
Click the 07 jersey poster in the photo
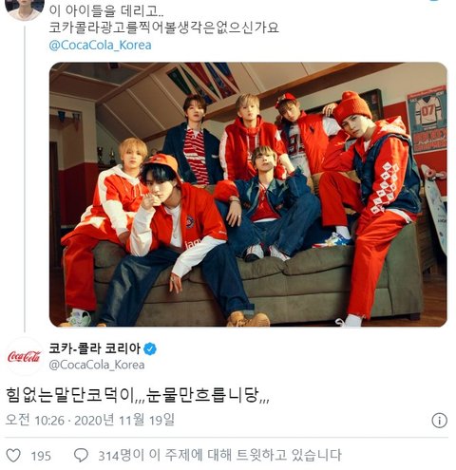[x=427, y=120]
